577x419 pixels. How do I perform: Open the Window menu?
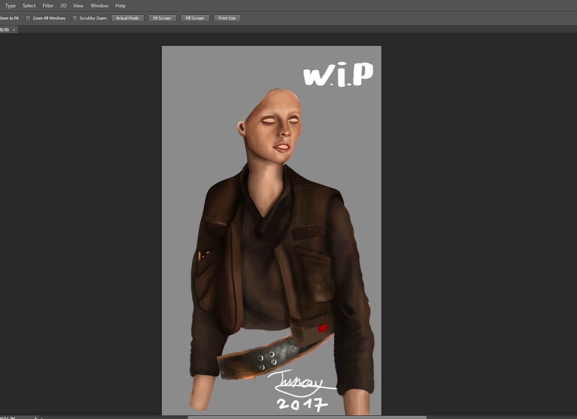click(x=99, y=6)
